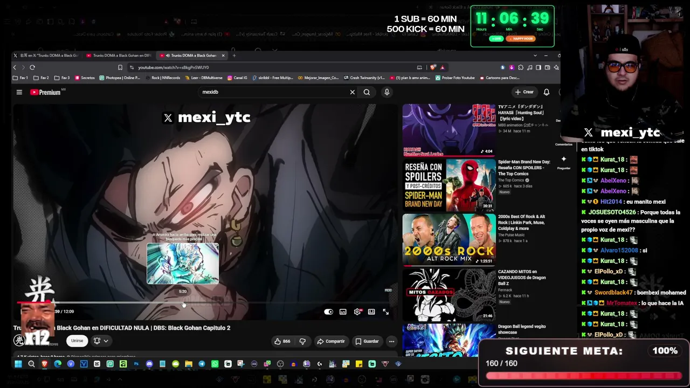The image size is (690, 388).
Task: Open Discord from the taskbar
Action: pos(149,364)
